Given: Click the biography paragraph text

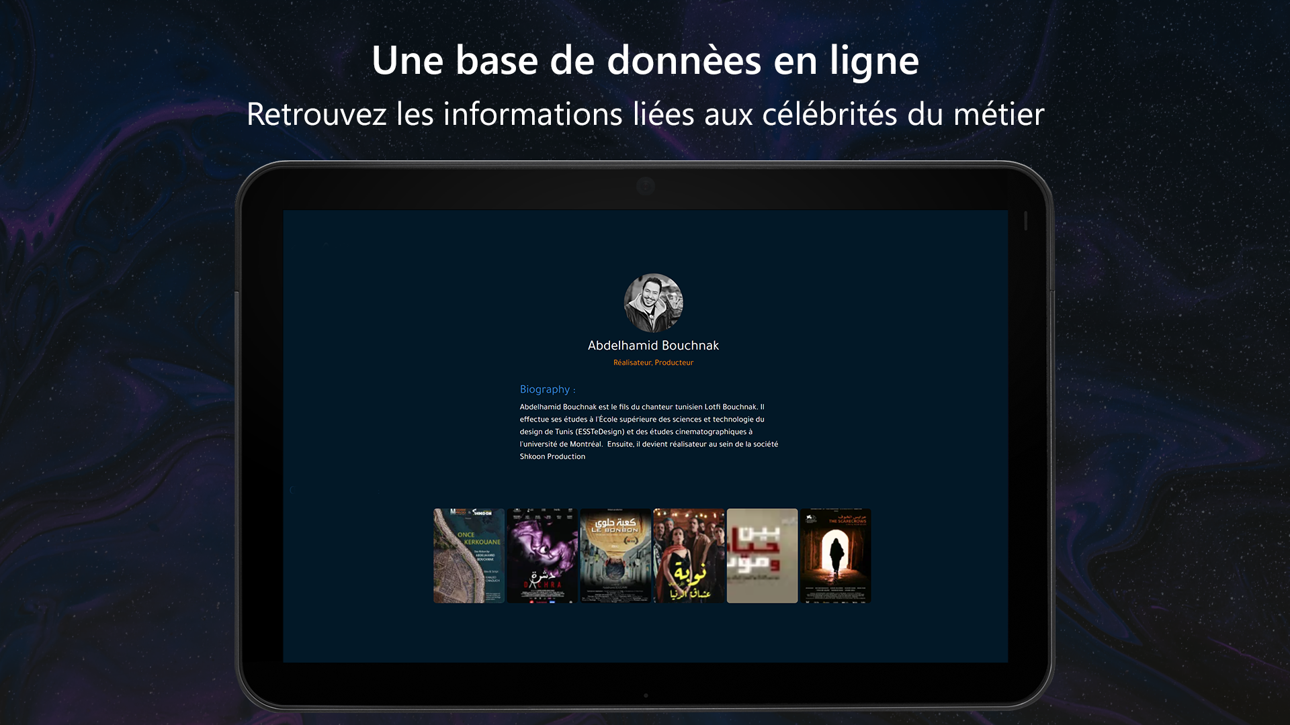Looking at the screenshot, I should (x=648, y=432).
